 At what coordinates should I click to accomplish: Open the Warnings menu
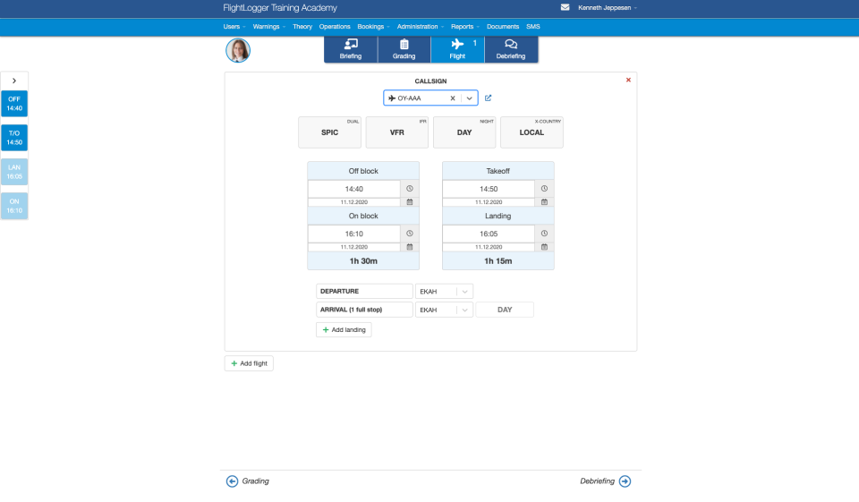tap(269, 26)
